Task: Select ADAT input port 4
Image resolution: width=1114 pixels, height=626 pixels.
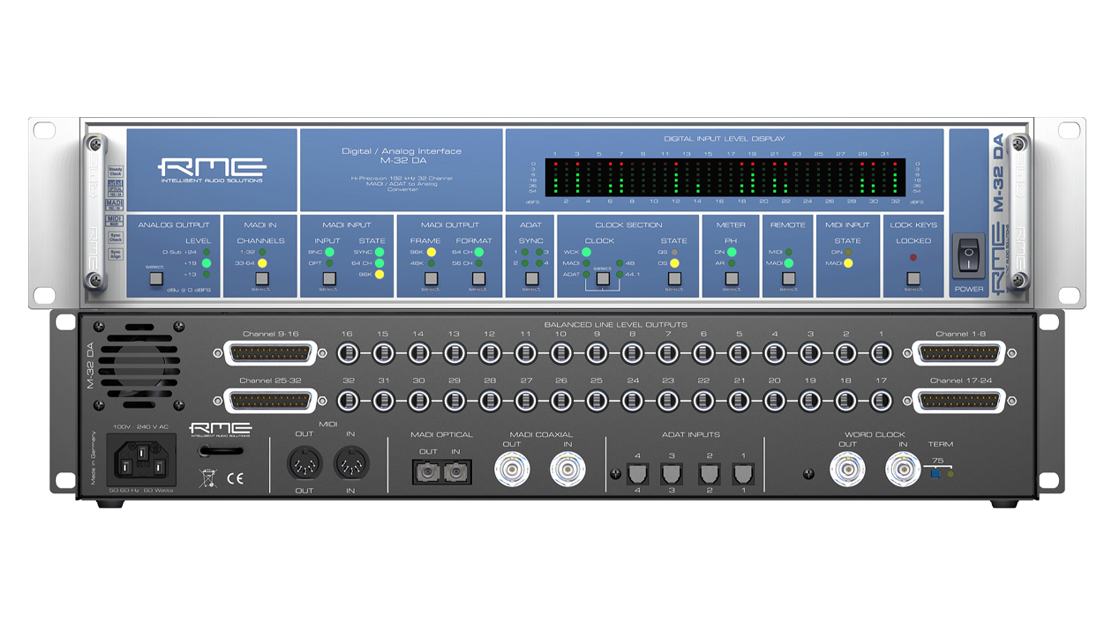Action: point(638,474)
